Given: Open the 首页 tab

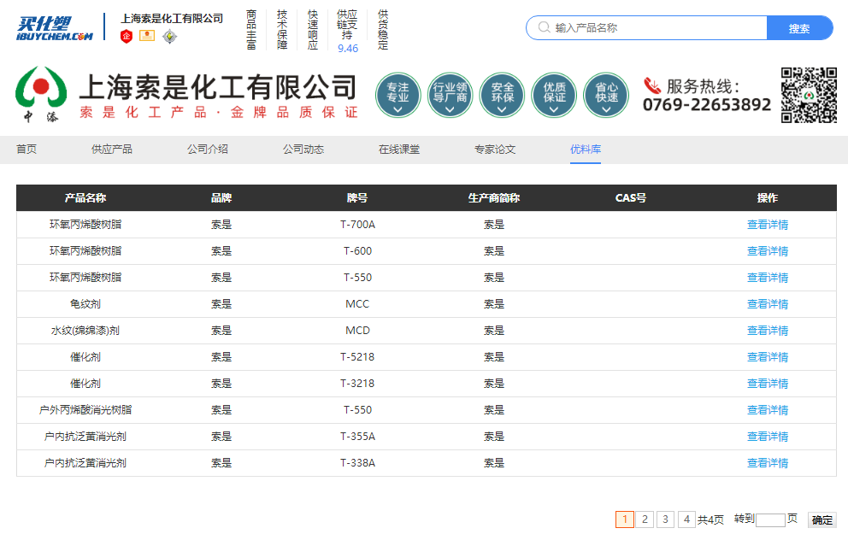Looking at the screenshot, I should click(x=26, y=150).
